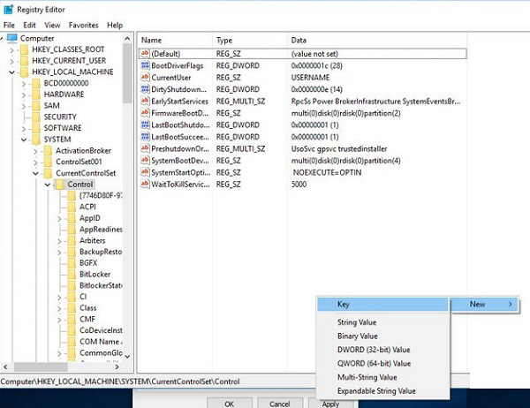
Task: Click the HKEY_CURRENT_USER folder icon
Action: pyautogui.click(x=25, y=61)
